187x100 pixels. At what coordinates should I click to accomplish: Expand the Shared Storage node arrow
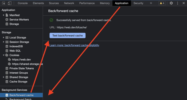(x=3, y=77)
